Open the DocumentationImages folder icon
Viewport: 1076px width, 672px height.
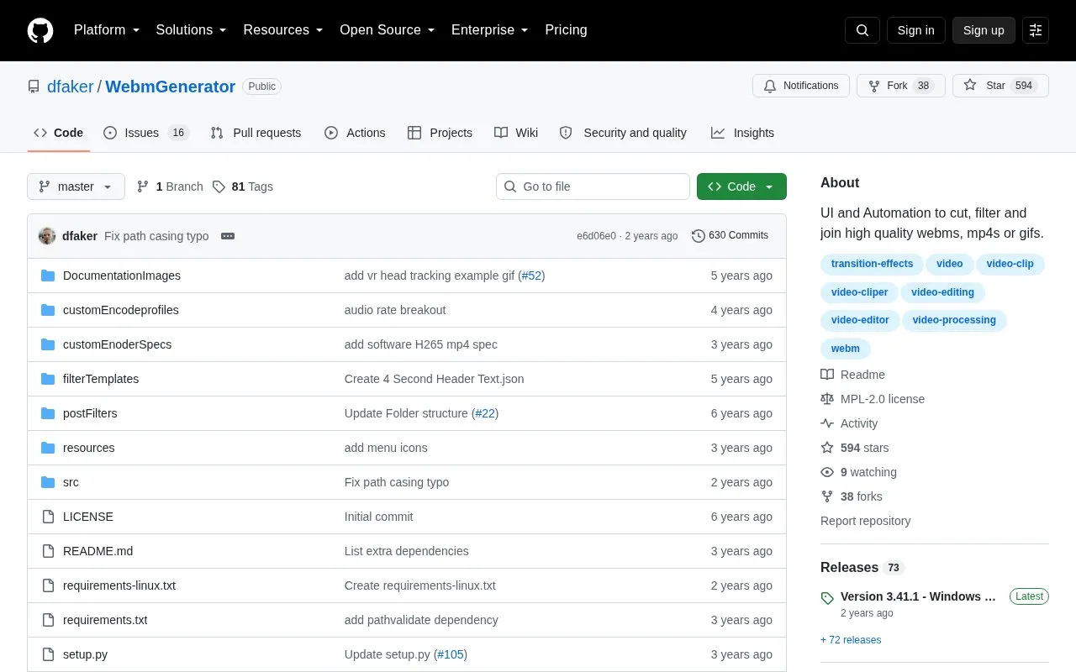click(48, 276)
